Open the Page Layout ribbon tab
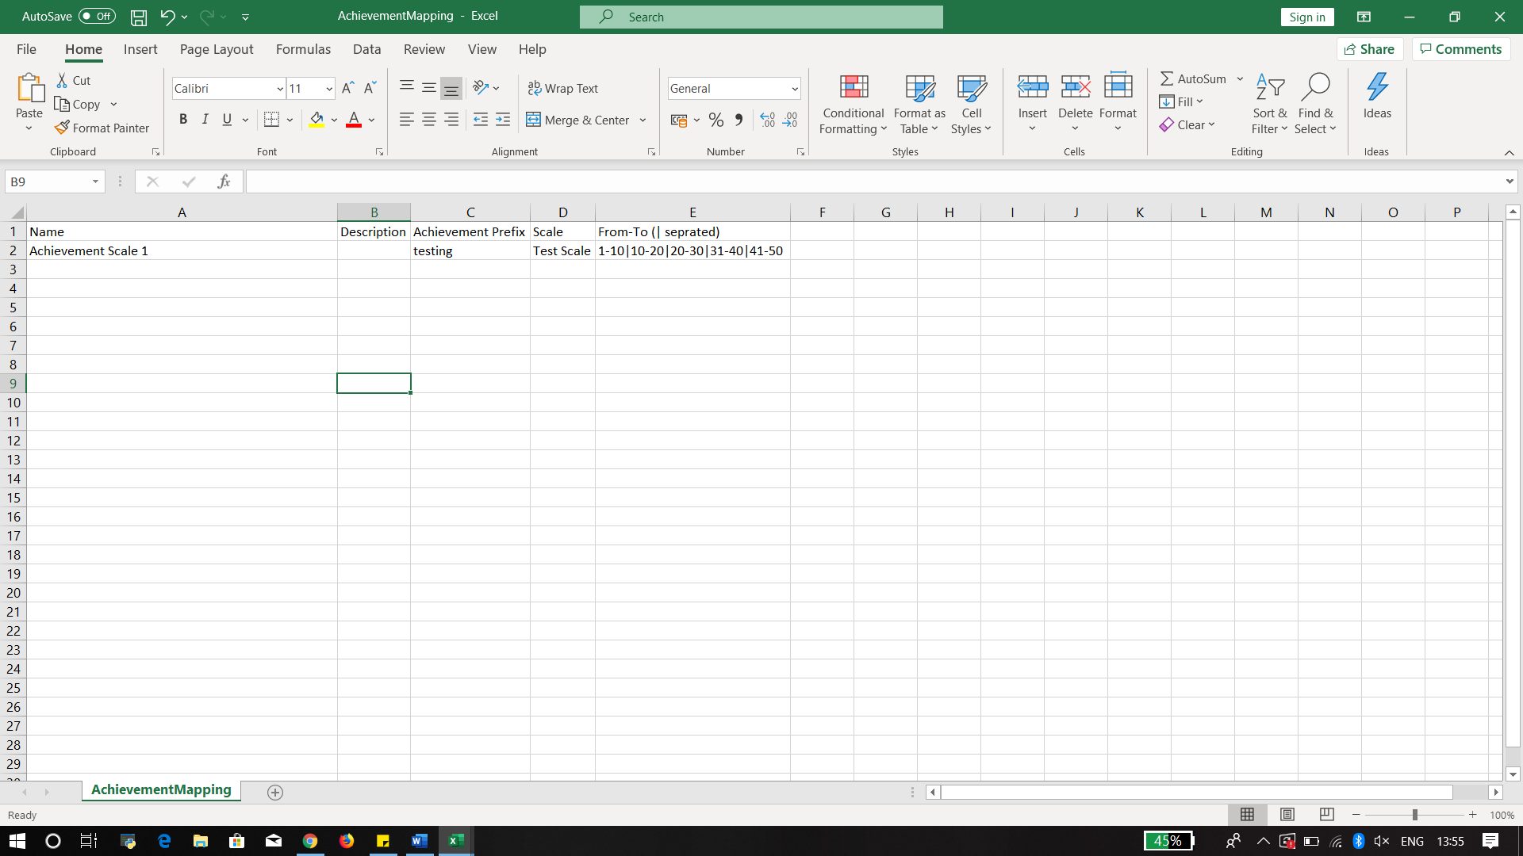This screenshot has height=856, width=1523. pyautogui.click(x=216, y=49)
